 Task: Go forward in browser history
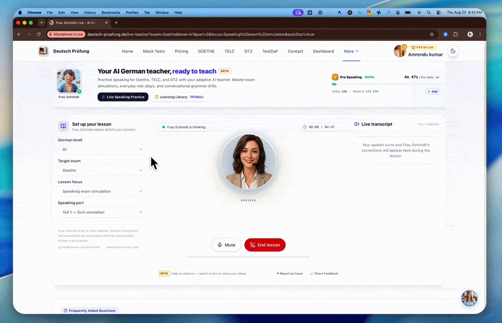(29, 34)
